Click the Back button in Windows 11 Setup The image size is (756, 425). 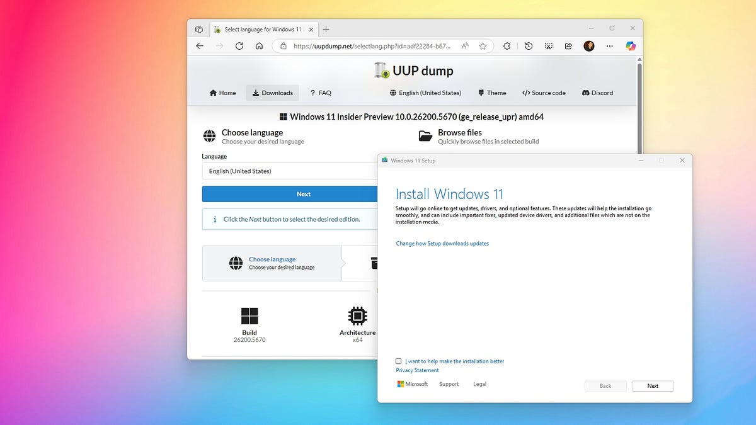(x=605, y=386)
